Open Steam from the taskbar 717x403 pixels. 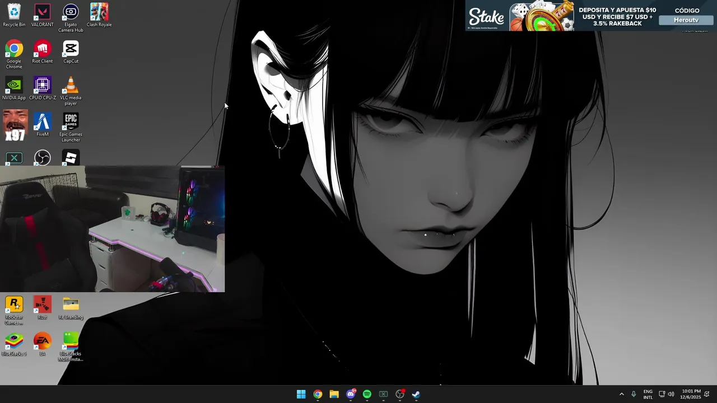click(x=416, y=394)
